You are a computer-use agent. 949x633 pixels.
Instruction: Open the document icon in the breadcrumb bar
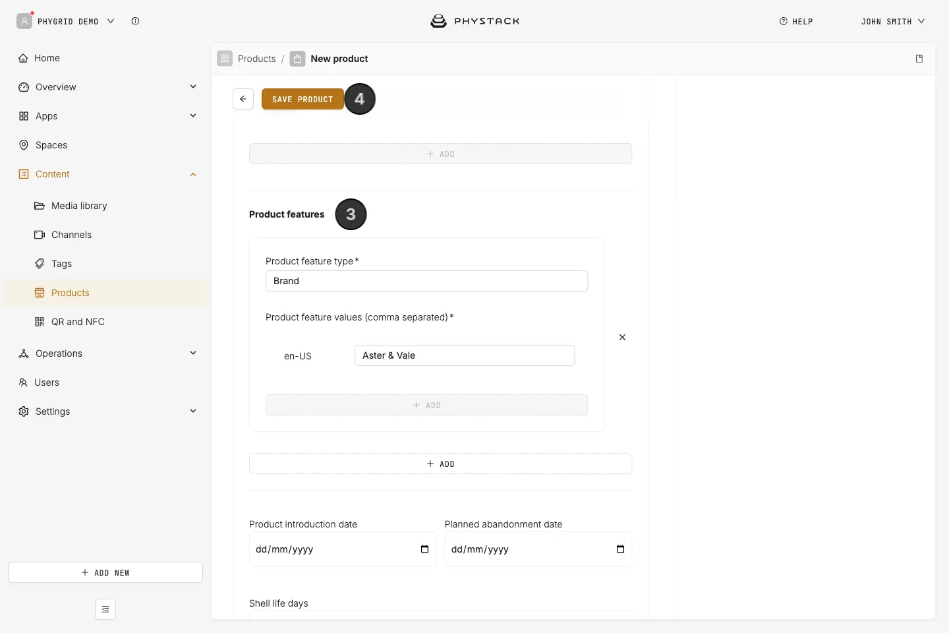[919, 59]
